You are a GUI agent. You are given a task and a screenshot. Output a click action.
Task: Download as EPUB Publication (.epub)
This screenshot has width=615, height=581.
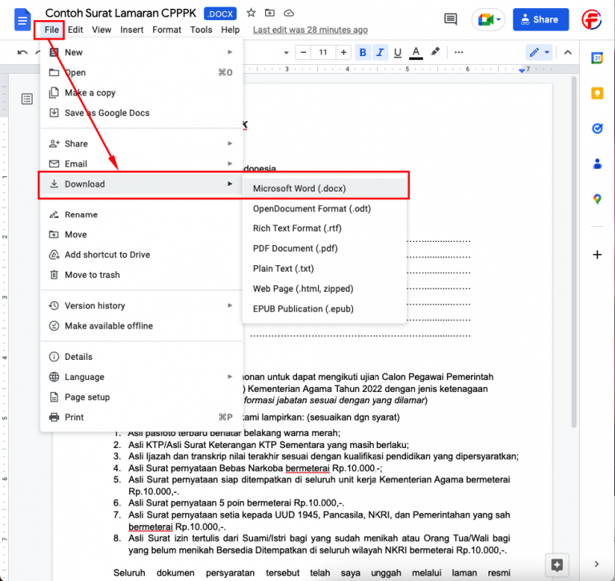pos(324,309)
